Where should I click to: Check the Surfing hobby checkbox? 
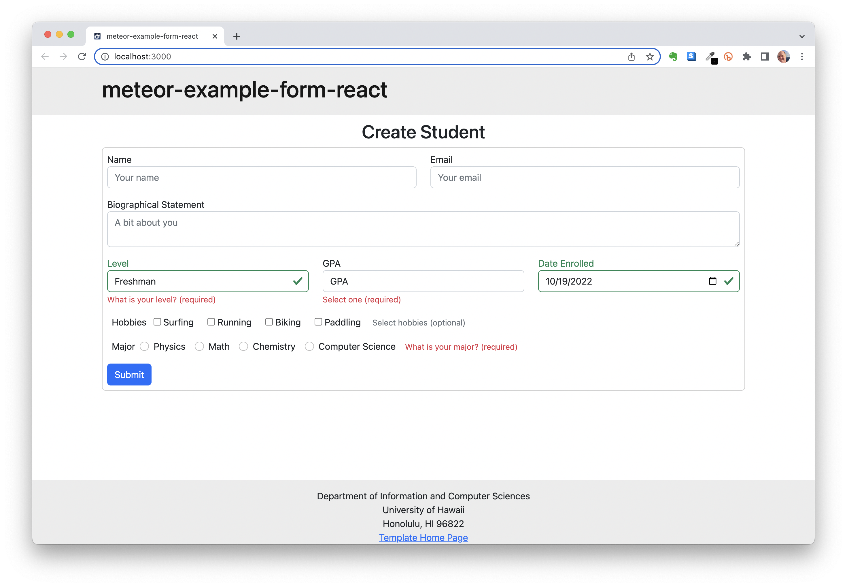coord(157,322)
